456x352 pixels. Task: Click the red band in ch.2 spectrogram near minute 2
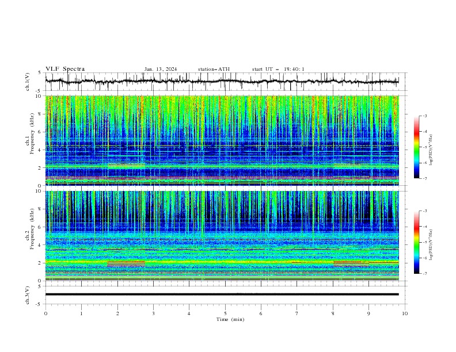(126, 263)
